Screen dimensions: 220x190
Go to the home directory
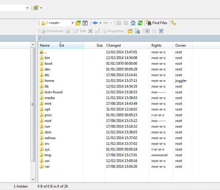coord(133,23)
